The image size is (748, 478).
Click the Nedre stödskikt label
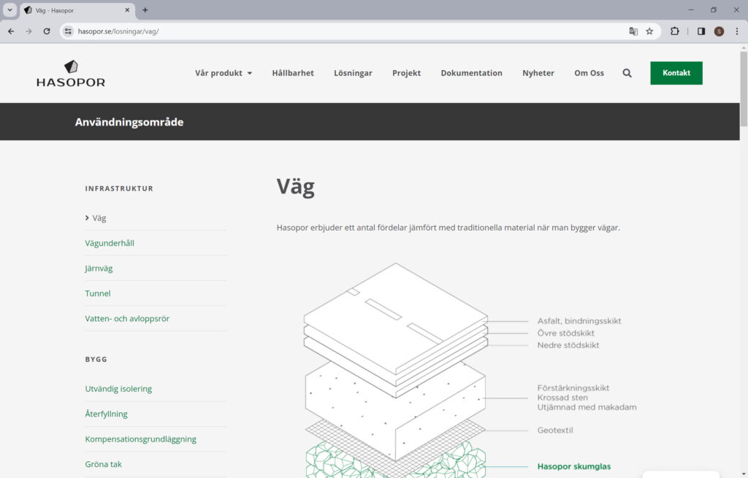point(568,345)
